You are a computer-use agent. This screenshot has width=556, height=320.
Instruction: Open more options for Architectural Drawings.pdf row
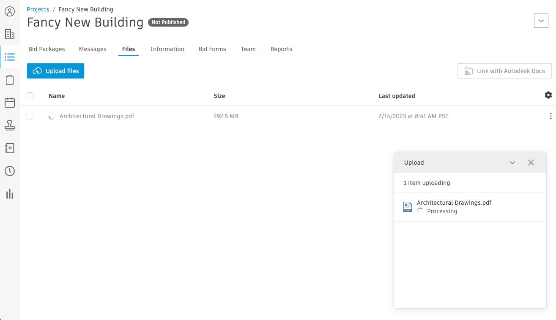click(x=551, y=116)
